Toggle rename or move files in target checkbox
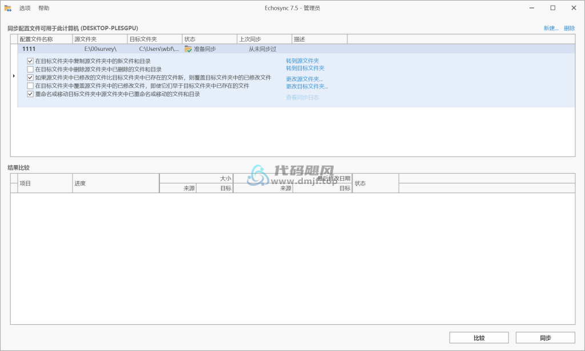The height and width of the screenshot is (351, 585). pyautogui.click(x=30, y=94)
